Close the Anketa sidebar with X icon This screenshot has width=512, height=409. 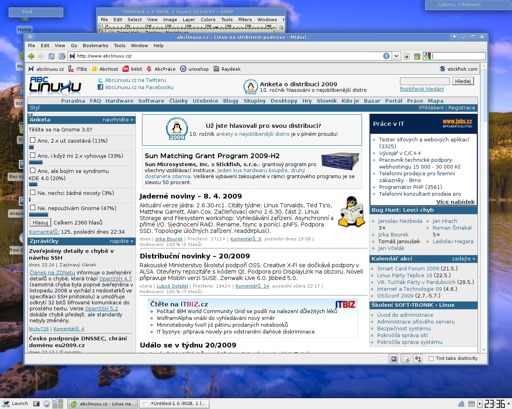click(x=30, y=115)
